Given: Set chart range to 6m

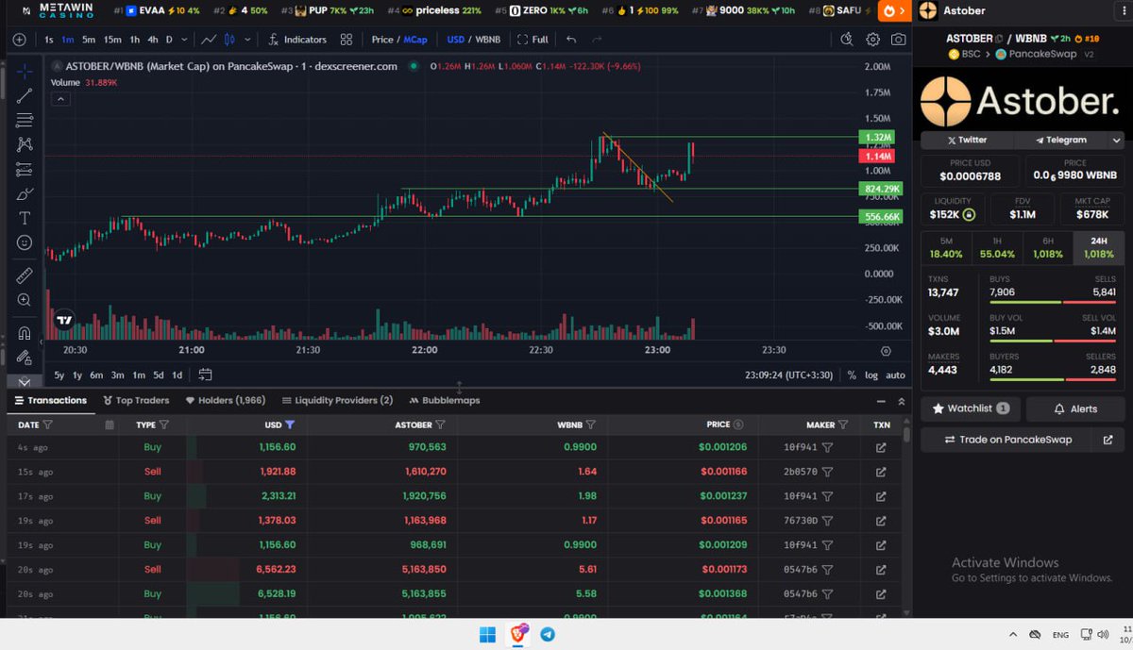Looking at the screenshot, I should (96, 375).
